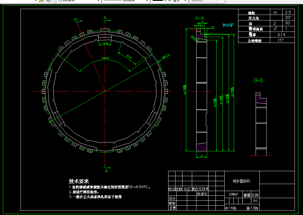Select the B-B section view label
Image resolution: width=303 pixels, height=215 pixels.
pyautogui.click(x=259, y=81)
